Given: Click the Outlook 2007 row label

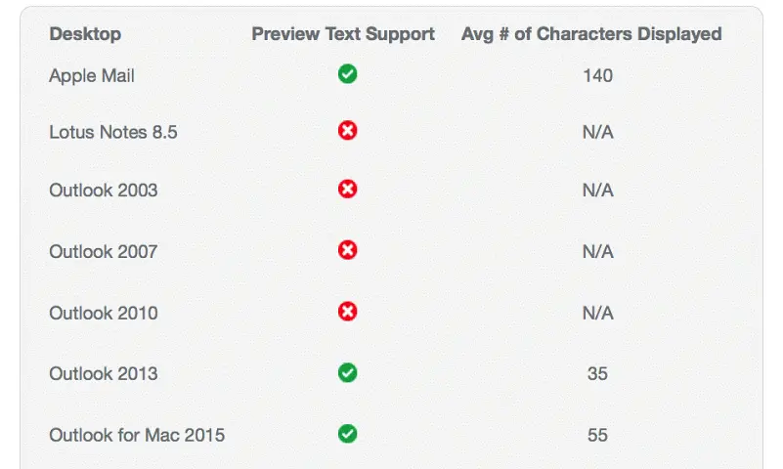Looking at the screenshot, I should tap(104, 251).
